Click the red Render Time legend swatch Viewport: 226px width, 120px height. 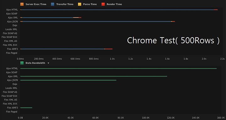point(103,4)
